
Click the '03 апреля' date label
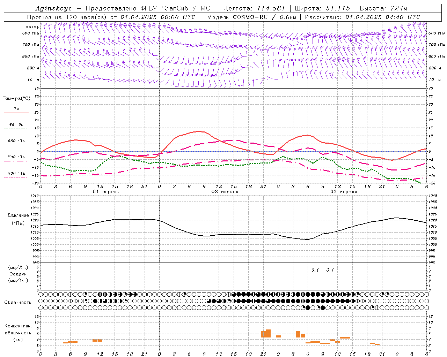tap(344, 192)
